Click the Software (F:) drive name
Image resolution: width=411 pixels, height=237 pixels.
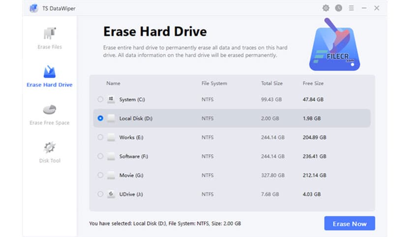click(x=134, y=156)
